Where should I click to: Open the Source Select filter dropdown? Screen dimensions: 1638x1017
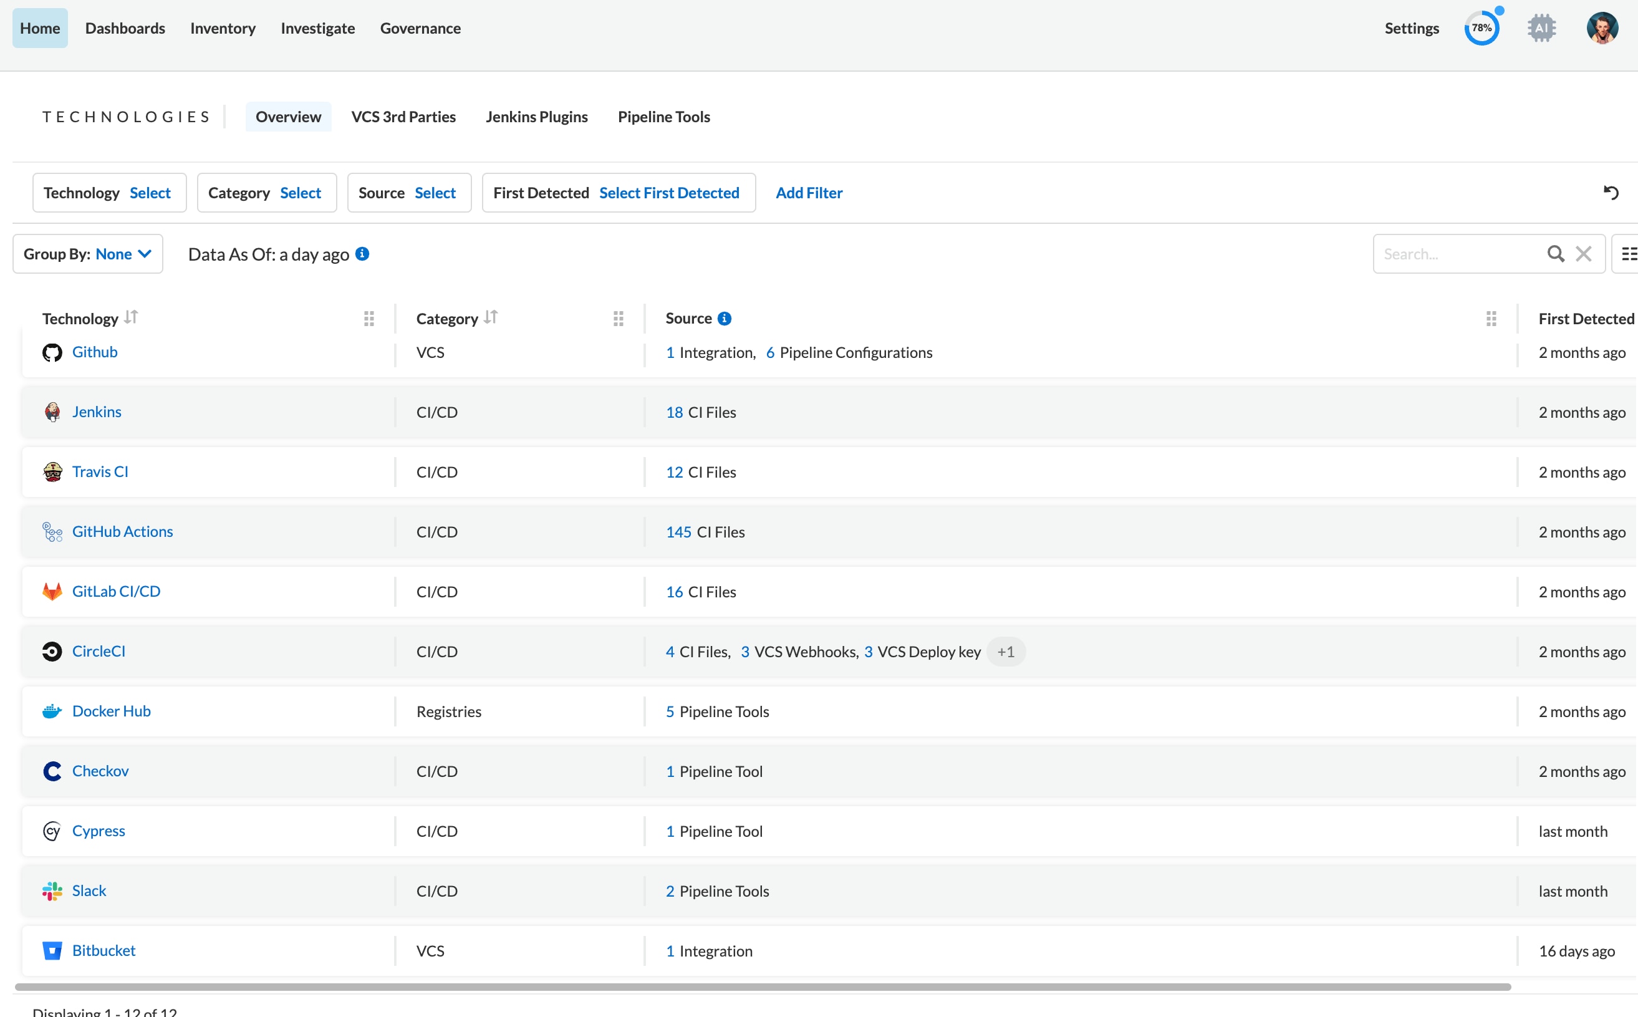click(x=435, y=193)
